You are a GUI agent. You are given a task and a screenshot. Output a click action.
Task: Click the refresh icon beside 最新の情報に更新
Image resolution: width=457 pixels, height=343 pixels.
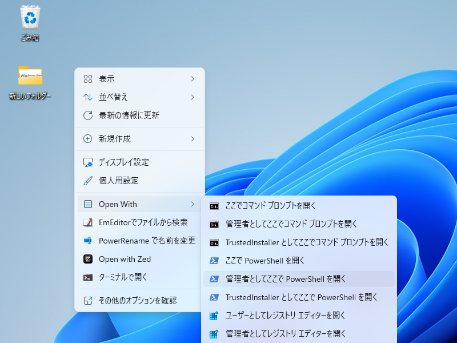(x=88, y=115)
